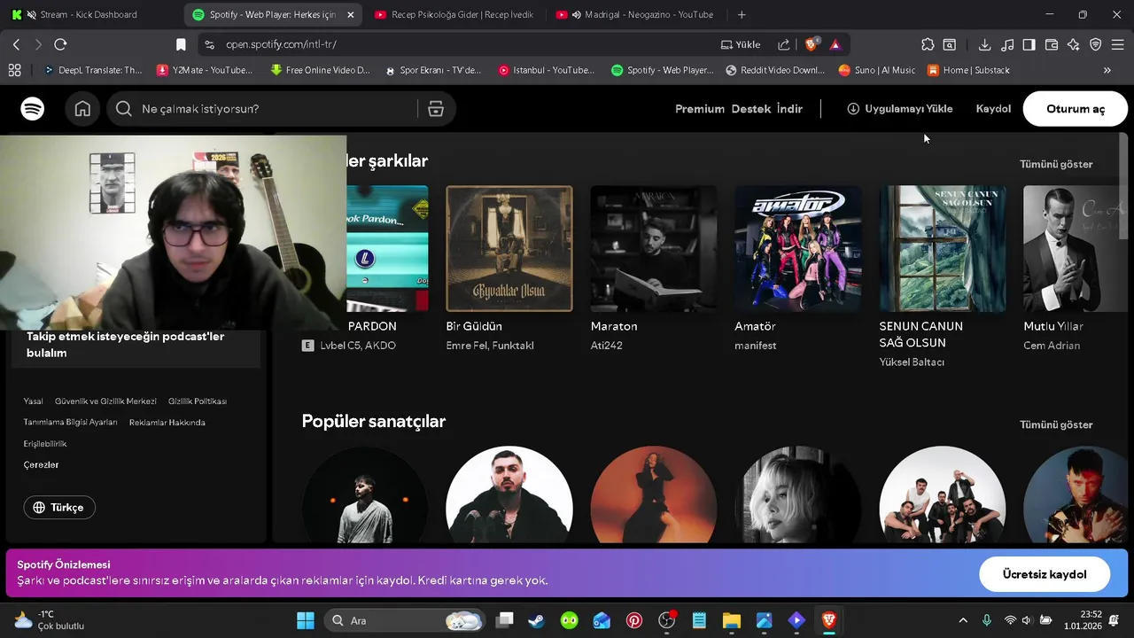Bookmark this page with the bookmark icon

tap(181, 44)
